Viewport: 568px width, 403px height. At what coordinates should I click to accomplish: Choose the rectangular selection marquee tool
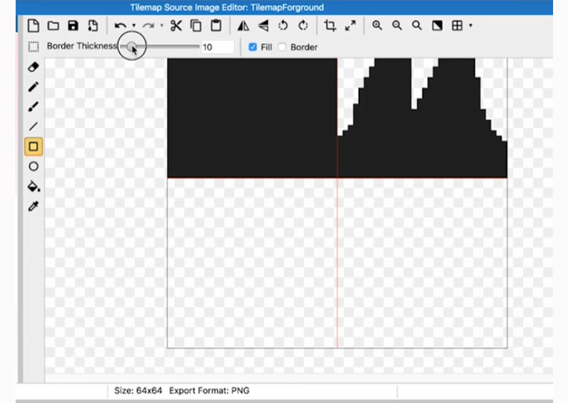tap(33, 47)
